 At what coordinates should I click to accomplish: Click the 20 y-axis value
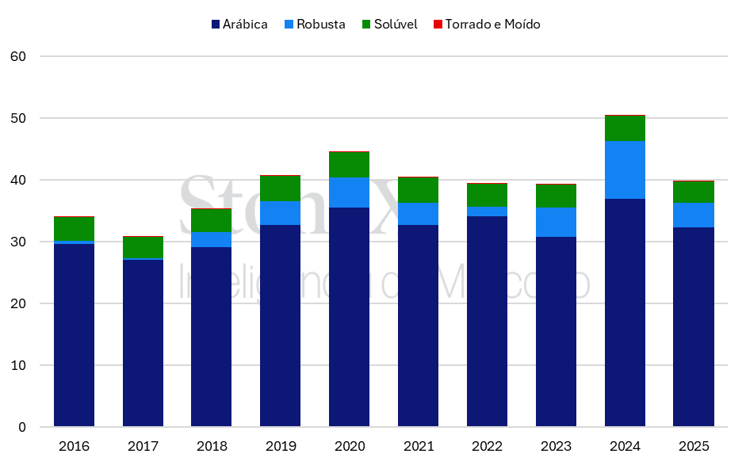(x=18, y=304)
